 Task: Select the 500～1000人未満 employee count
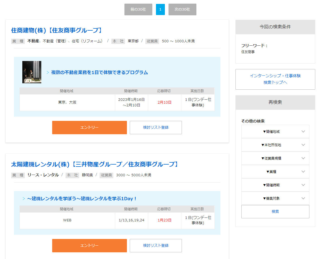click(178, 41)
